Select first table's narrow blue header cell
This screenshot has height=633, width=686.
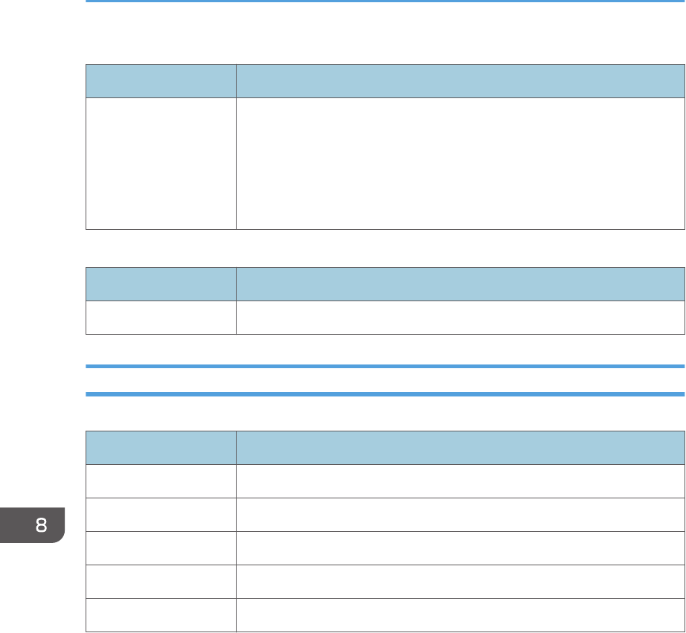click(161, 81)
